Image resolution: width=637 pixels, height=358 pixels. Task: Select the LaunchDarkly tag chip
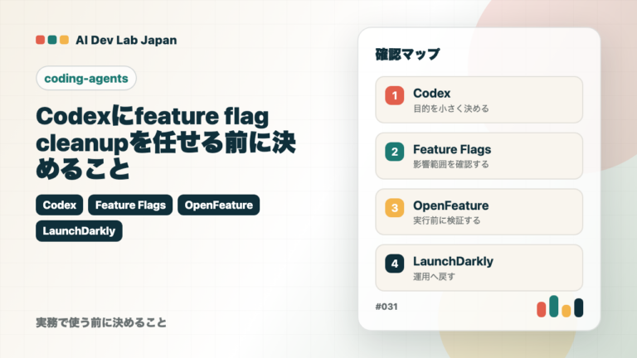pyautogui.click(x=79, y=231)
